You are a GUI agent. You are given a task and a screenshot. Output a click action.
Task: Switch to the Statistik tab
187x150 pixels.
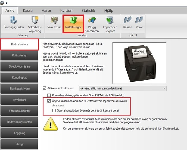(x=88, y=11)
